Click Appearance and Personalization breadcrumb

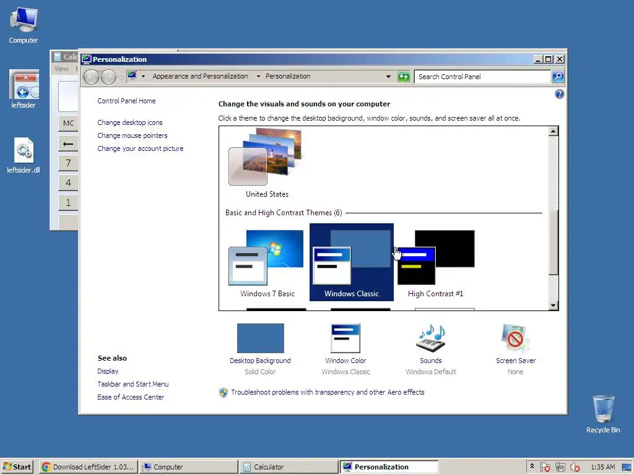point(200,76)
